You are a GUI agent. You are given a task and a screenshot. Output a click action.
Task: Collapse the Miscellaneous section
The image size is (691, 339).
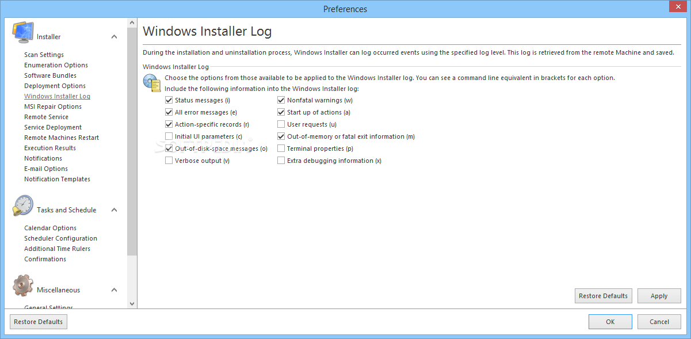tap(114, 290)
